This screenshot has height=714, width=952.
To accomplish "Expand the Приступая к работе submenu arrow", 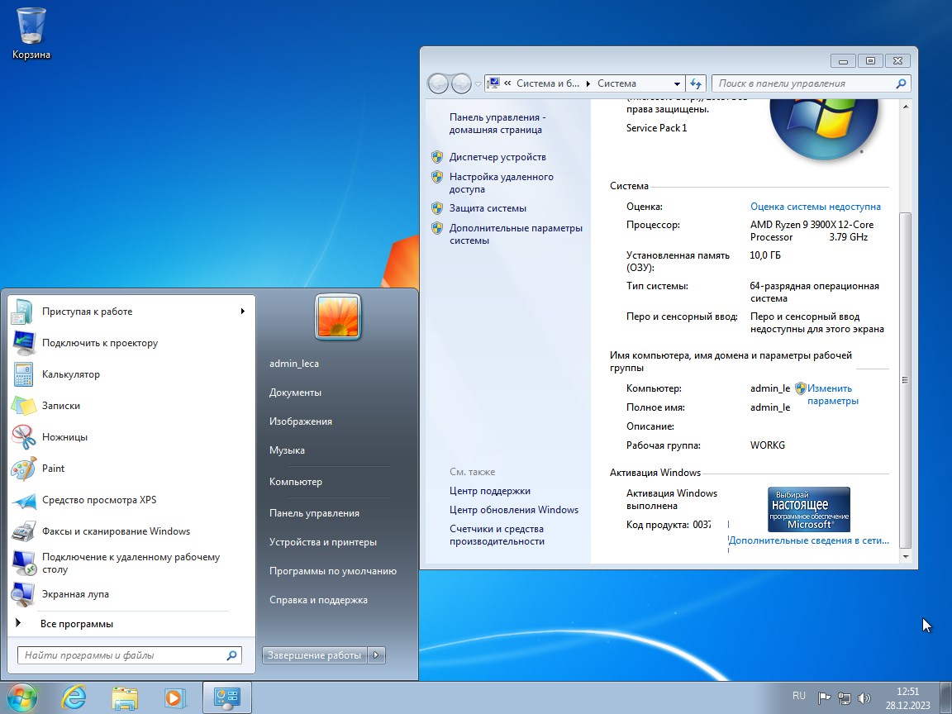I will (242, 312).
